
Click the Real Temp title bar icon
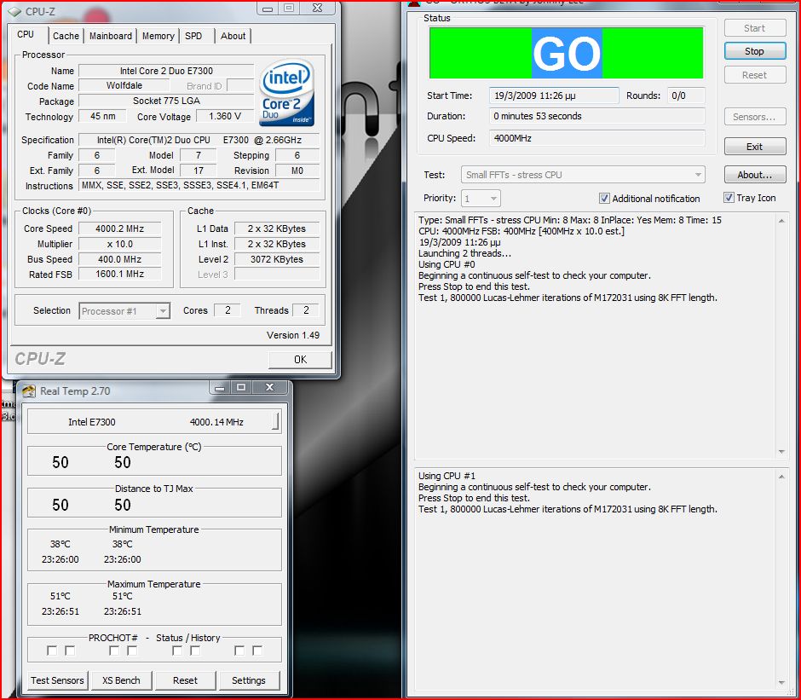[29, 391]
